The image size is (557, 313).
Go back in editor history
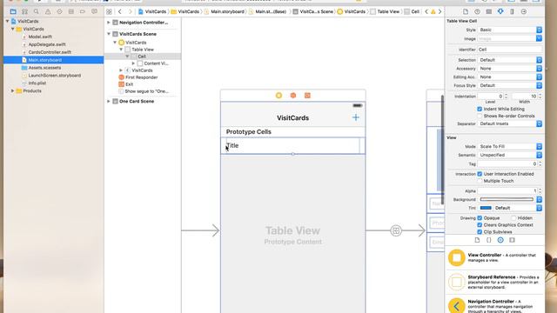(x=120, y=11)
